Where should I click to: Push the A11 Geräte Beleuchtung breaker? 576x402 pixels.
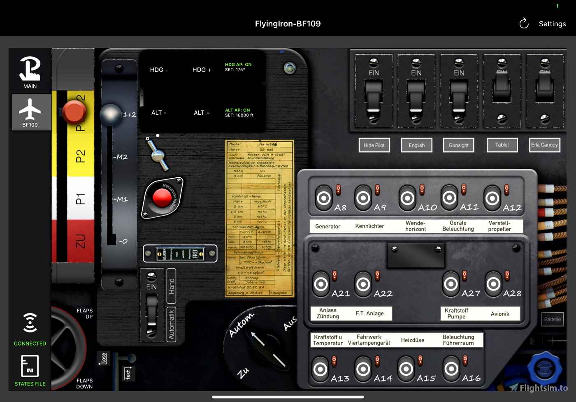pos(449,198)
